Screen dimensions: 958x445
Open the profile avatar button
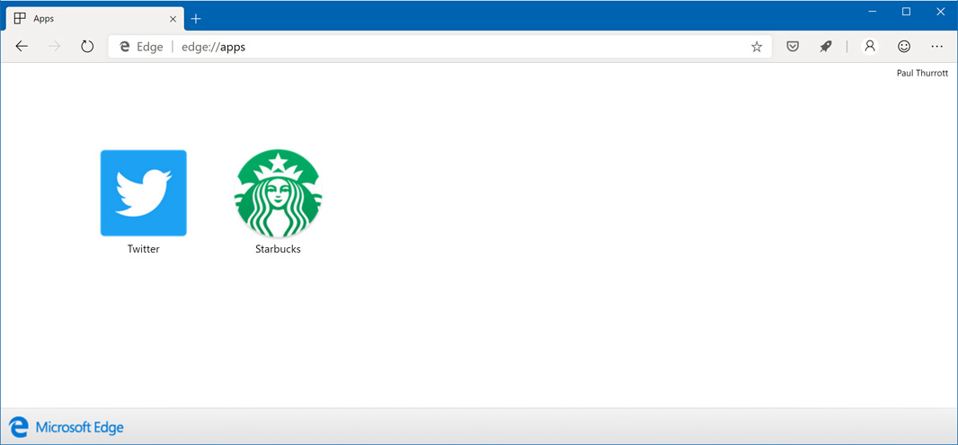(870, 47)
